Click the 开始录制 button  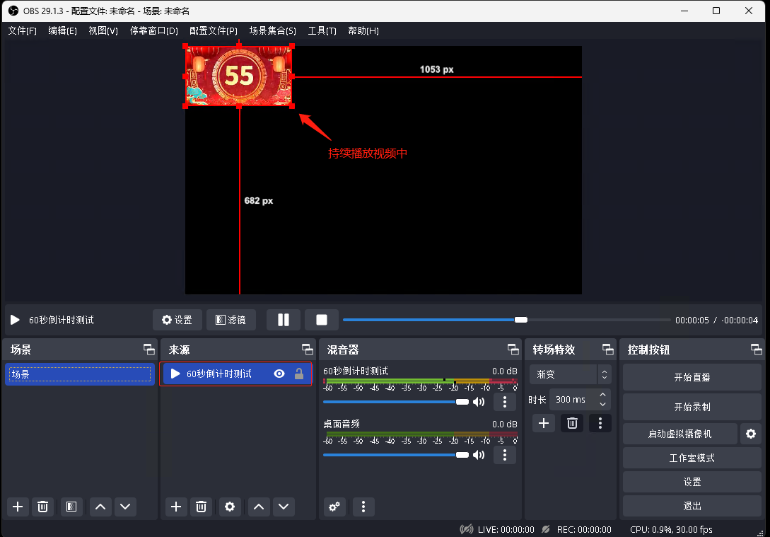[x=692, y=407]
